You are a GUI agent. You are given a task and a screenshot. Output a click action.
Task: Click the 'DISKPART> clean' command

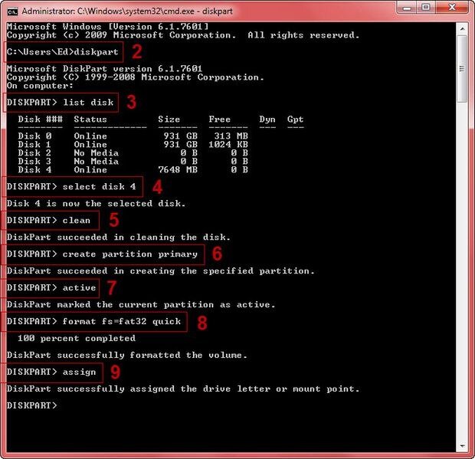pyautogui.click(x=48, y=220)
